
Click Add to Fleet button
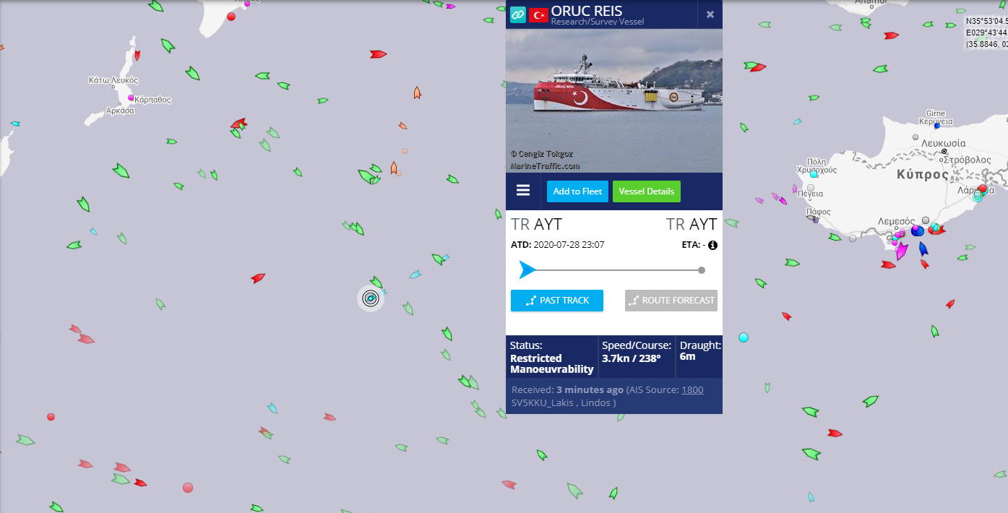(x=577, y=191)
